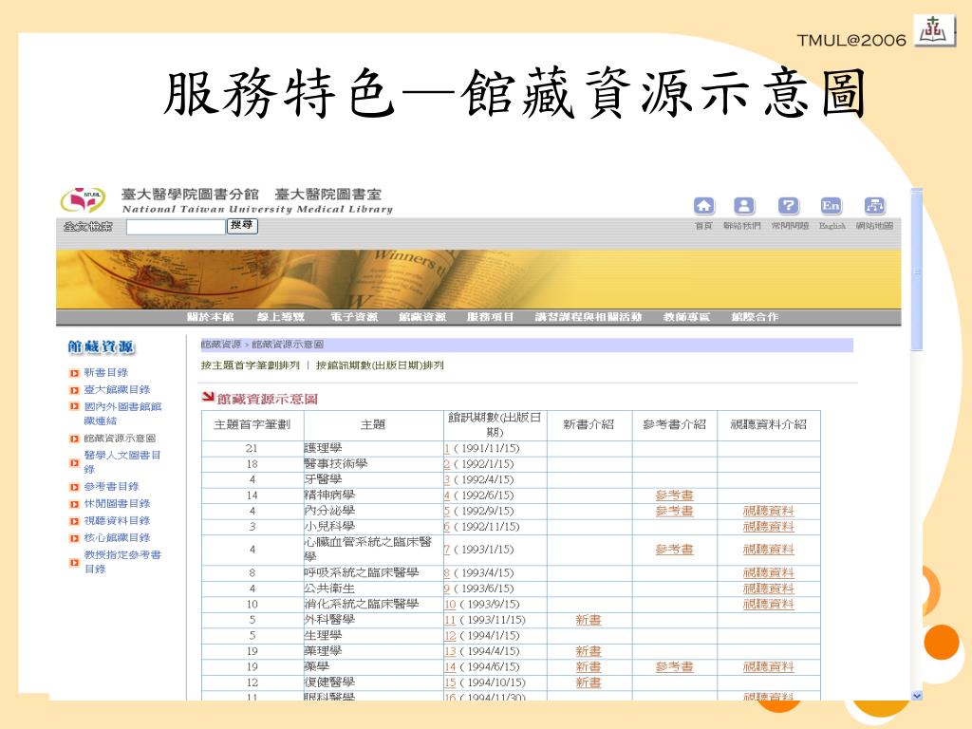Open the 關於本館 menu
The height and width of the screenshot is (729, 972).
pyautogui.click(x=210, y=317)
